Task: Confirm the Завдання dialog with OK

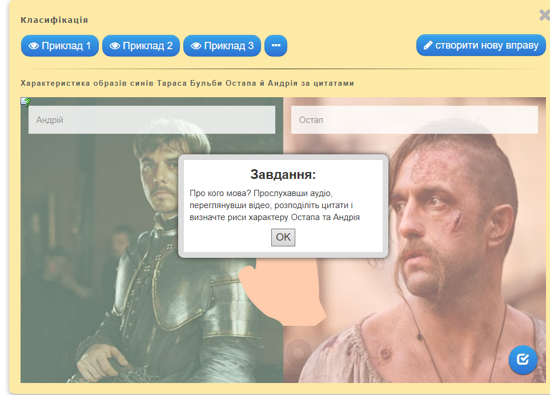Action: click(x=283, y=237)
